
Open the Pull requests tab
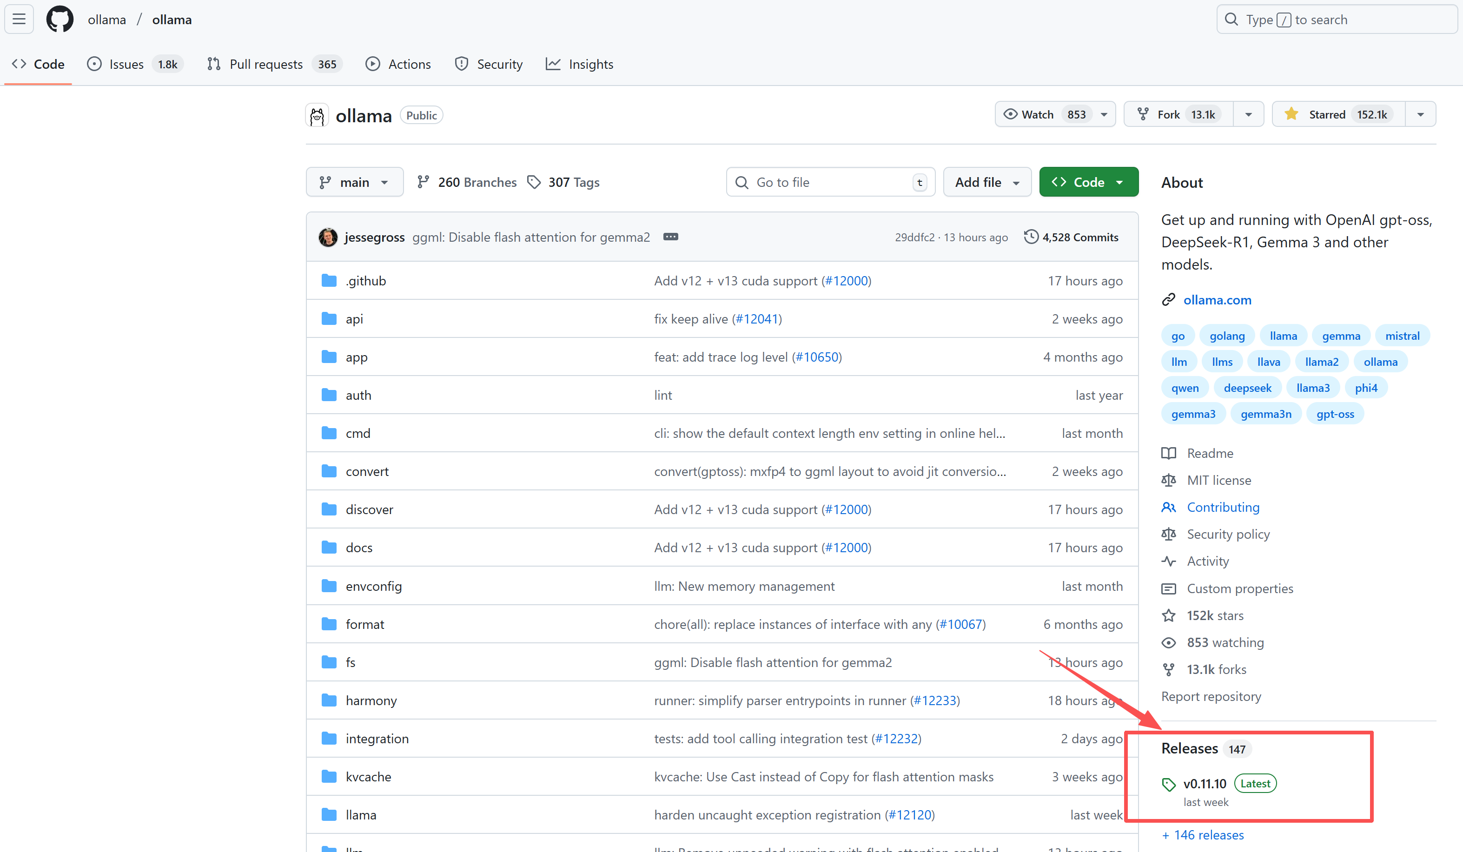[x=275, y=64]
